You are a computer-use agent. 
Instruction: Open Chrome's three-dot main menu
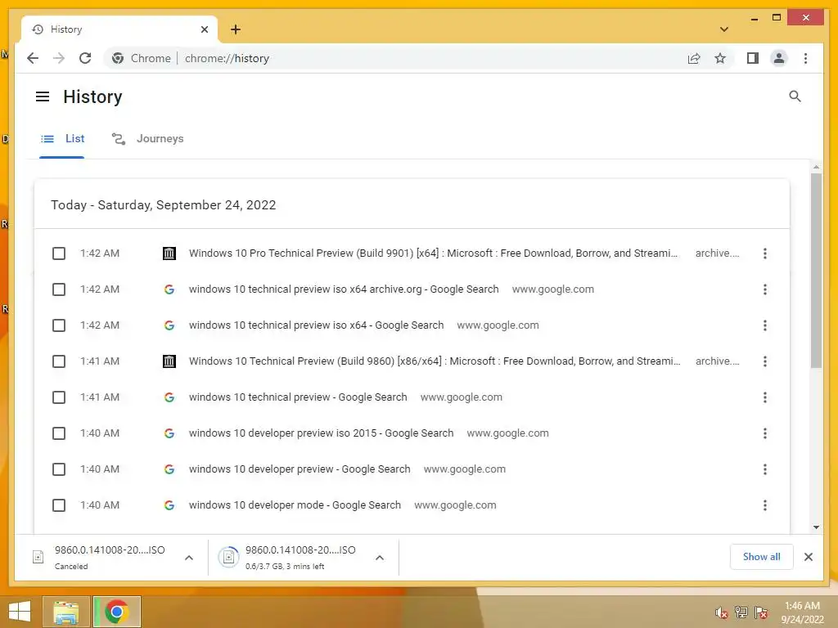click(805, 58)
